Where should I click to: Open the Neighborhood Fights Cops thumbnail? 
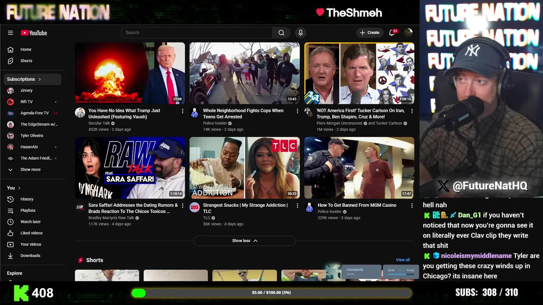pos(244,73)
